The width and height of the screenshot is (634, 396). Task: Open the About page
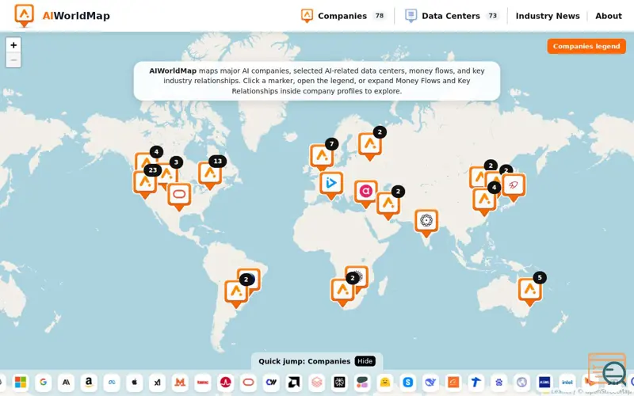pyautogui.click(x=609, y=16)
